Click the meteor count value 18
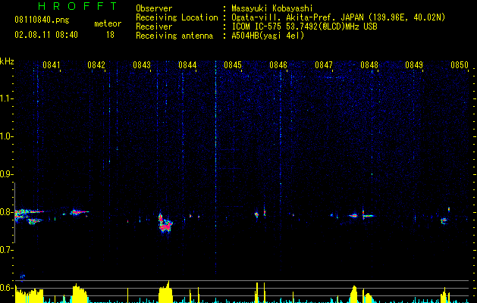This screenshot has height=303, width=477. pos(110,35)
